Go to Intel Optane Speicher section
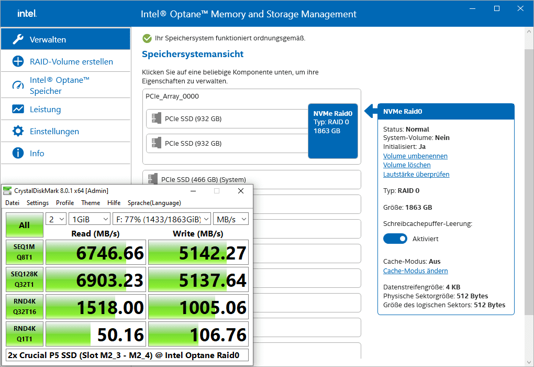This screenshot has height=367, width=534. pyautogui.click(x=66, y=85)
